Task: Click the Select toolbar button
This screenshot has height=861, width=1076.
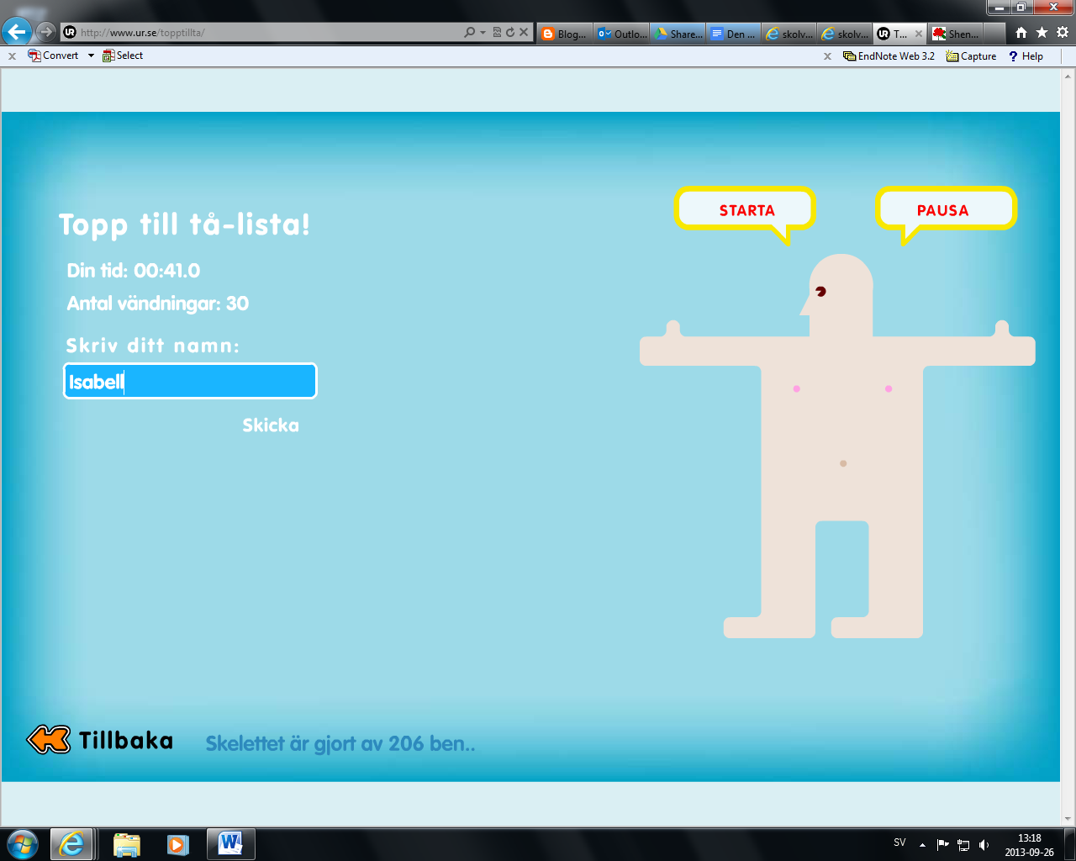Action: coord(123,55)
